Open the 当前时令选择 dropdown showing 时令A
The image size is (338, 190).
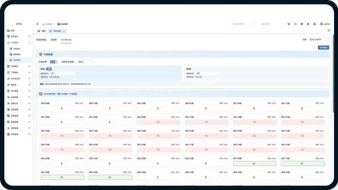click(85, 62)
